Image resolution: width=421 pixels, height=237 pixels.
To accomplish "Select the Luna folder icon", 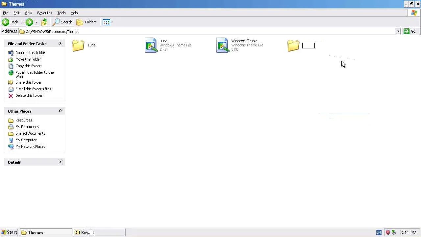I will [x=78, y=45].
